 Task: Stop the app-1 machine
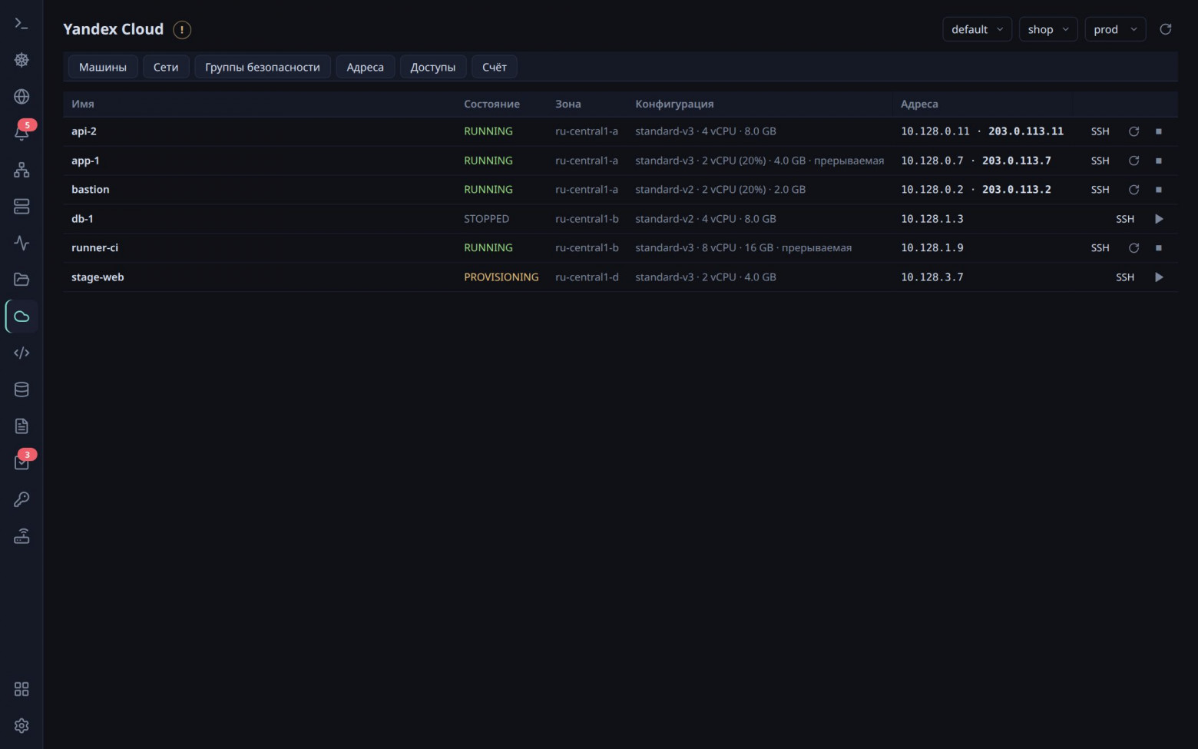[1159, 161]
